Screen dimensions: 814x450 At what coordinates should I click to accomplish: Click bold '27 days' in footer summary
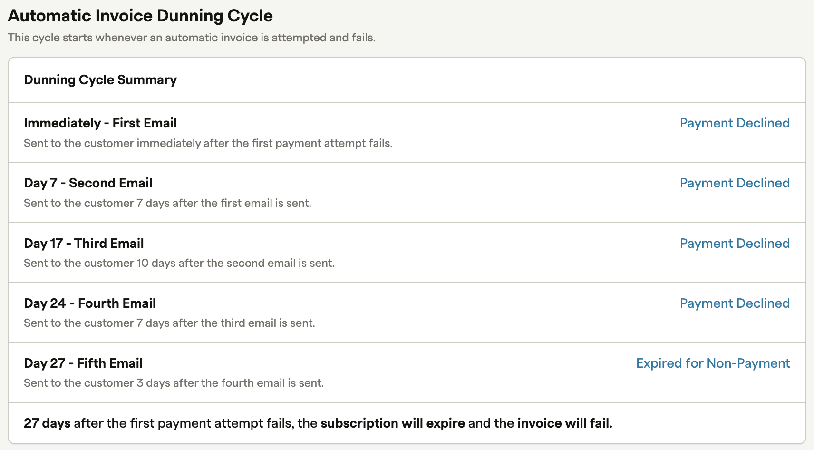47,423
